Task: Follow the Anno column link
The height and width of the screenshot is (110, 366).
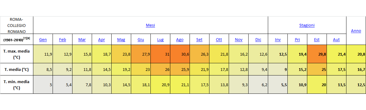Action: coord(356,31)
